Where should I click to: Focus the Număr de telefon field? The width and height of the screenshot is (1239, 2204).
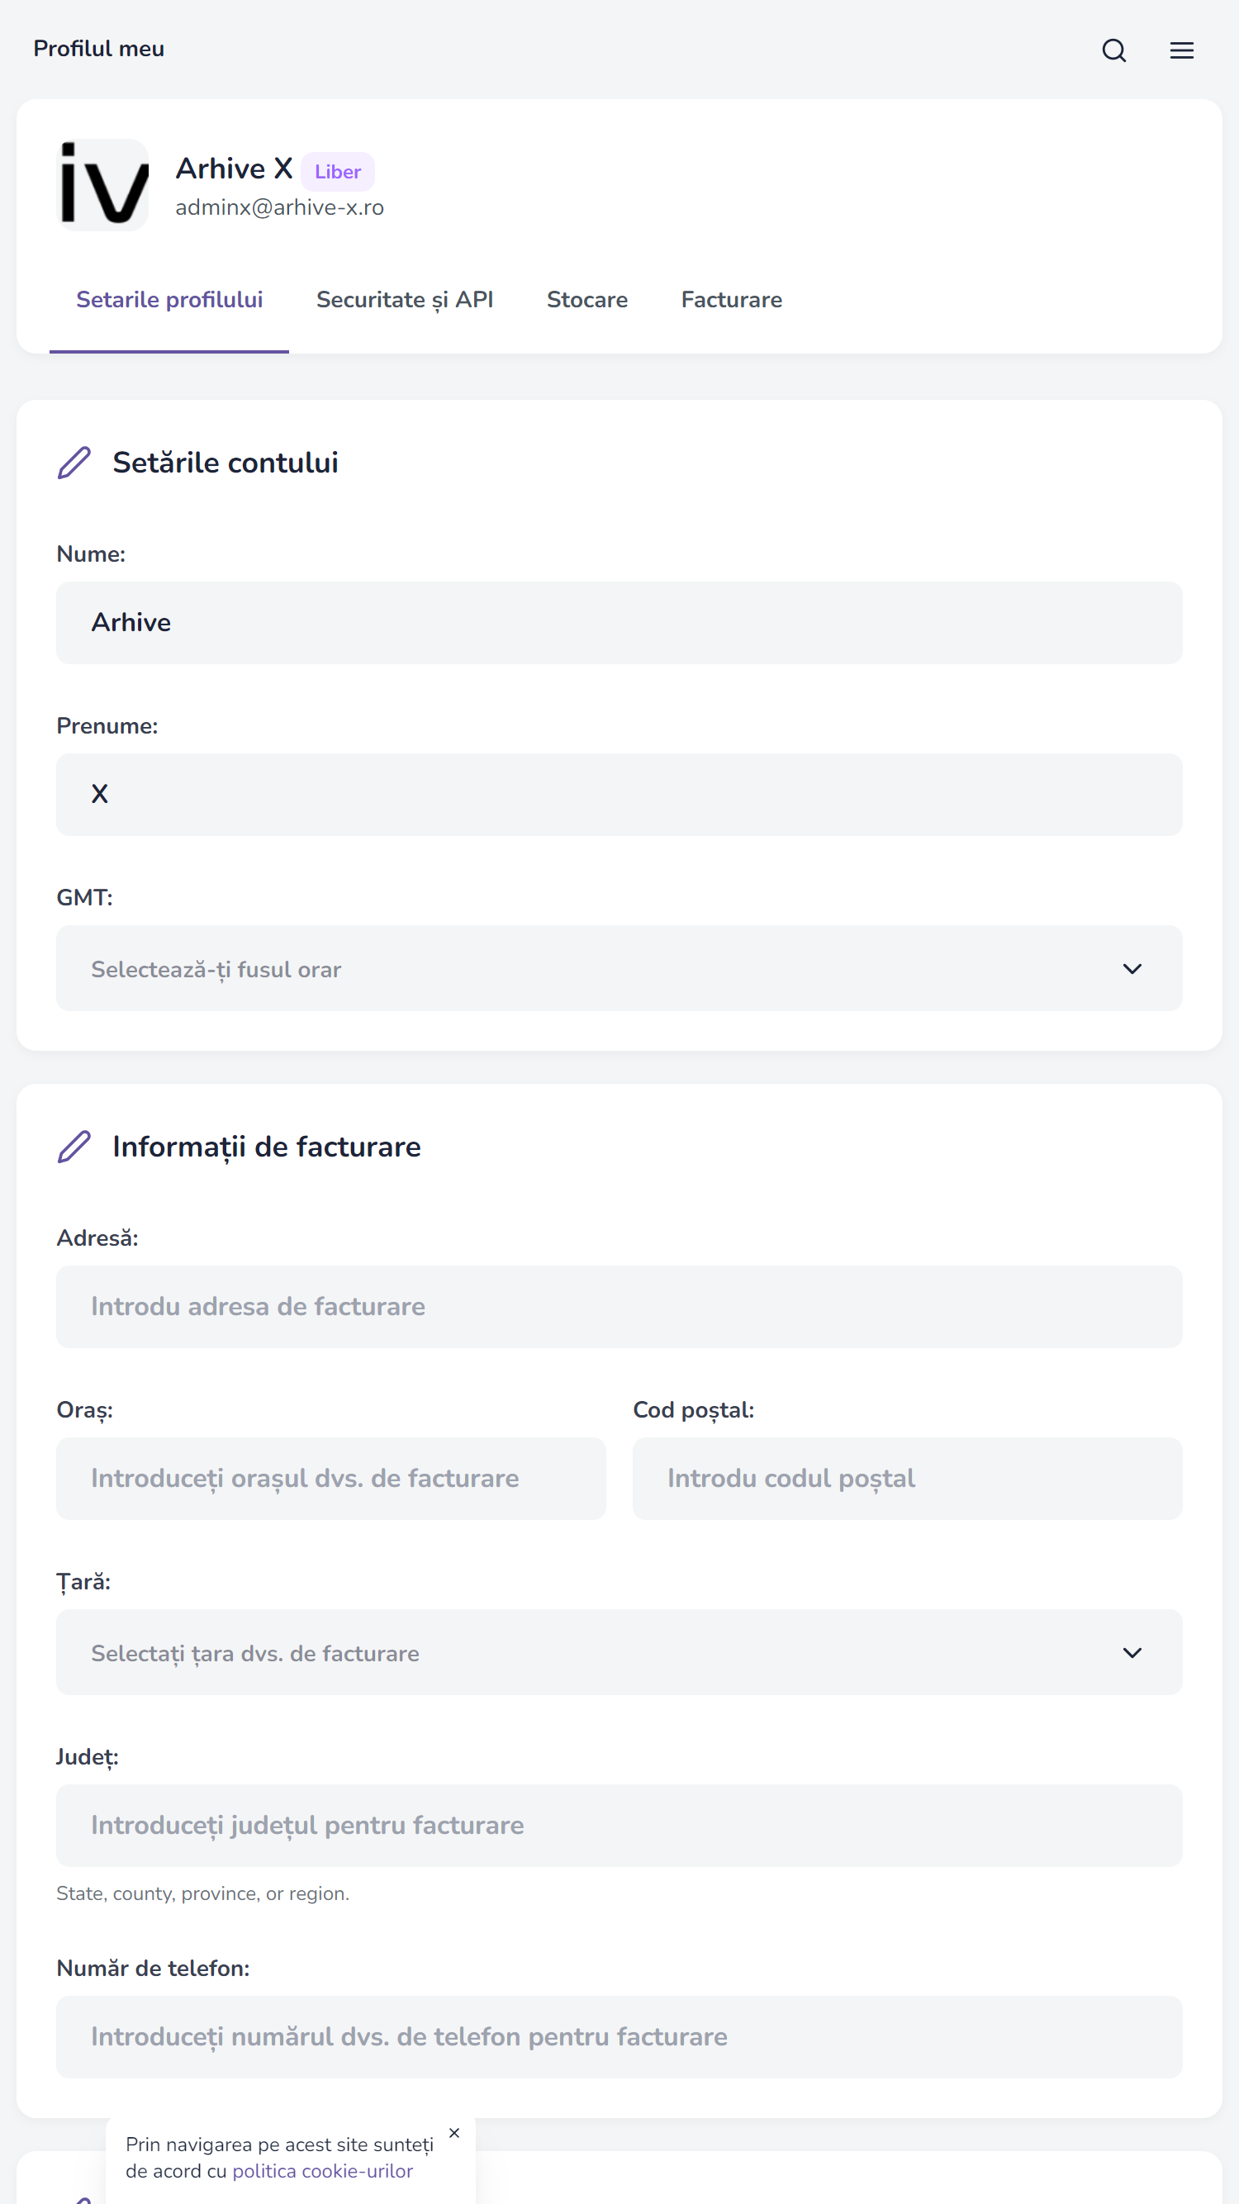[619, 2037]
